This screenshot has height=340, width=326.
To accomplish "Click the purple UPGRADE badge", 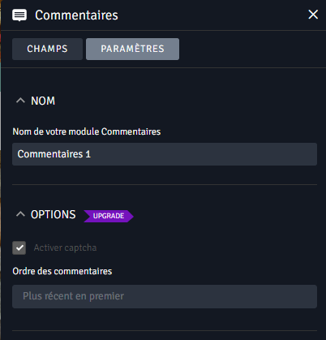I will coord(109,216).
